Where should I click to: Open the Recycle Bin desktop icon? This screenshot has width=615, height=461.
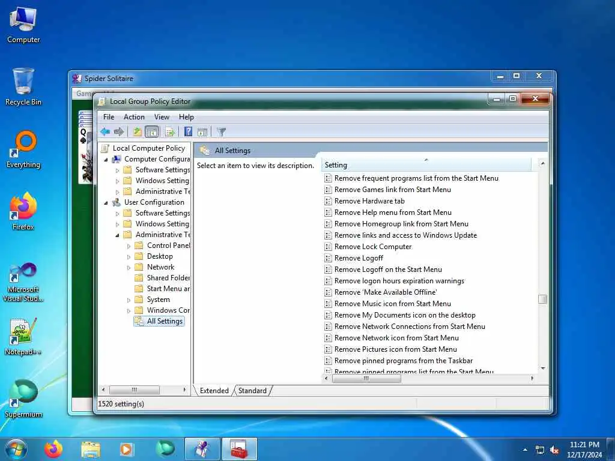coord(23,87)
